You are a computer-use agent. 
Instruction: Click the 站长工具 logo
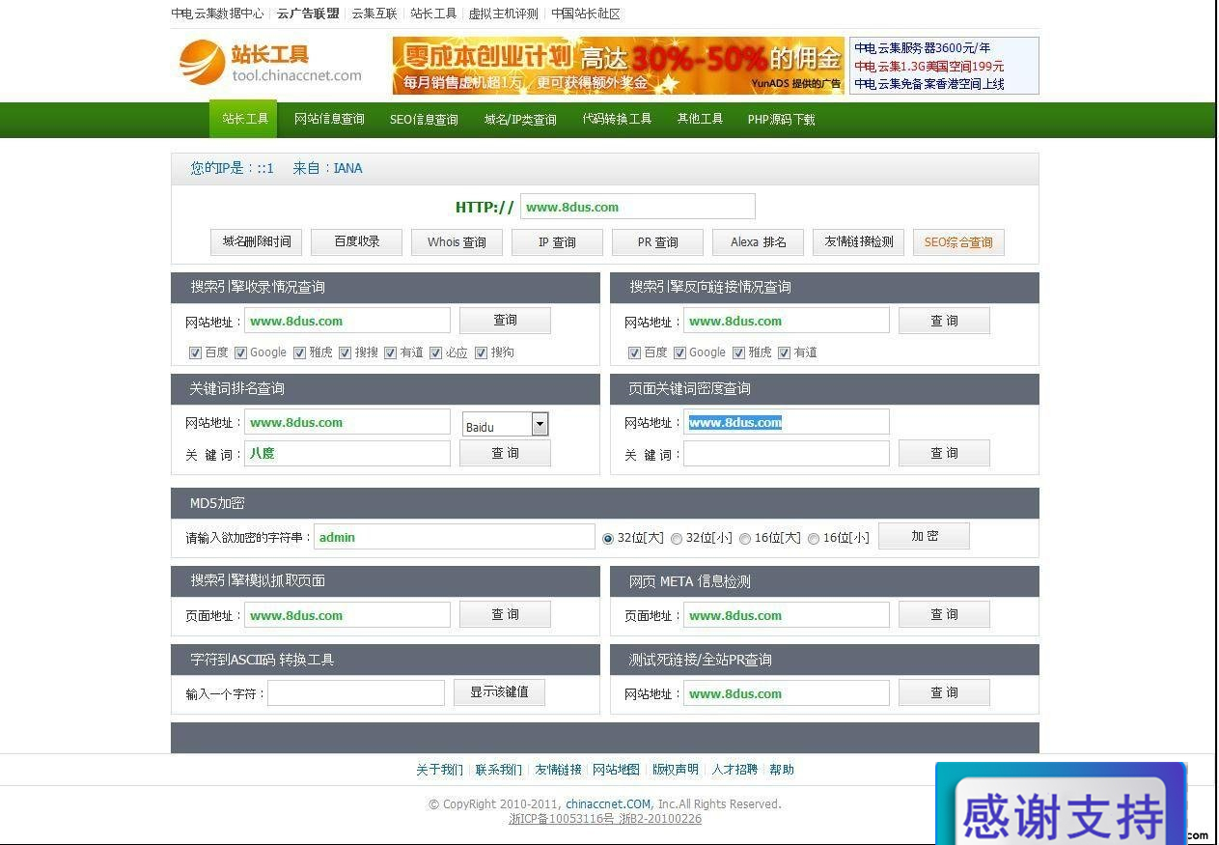pos(270,63)
